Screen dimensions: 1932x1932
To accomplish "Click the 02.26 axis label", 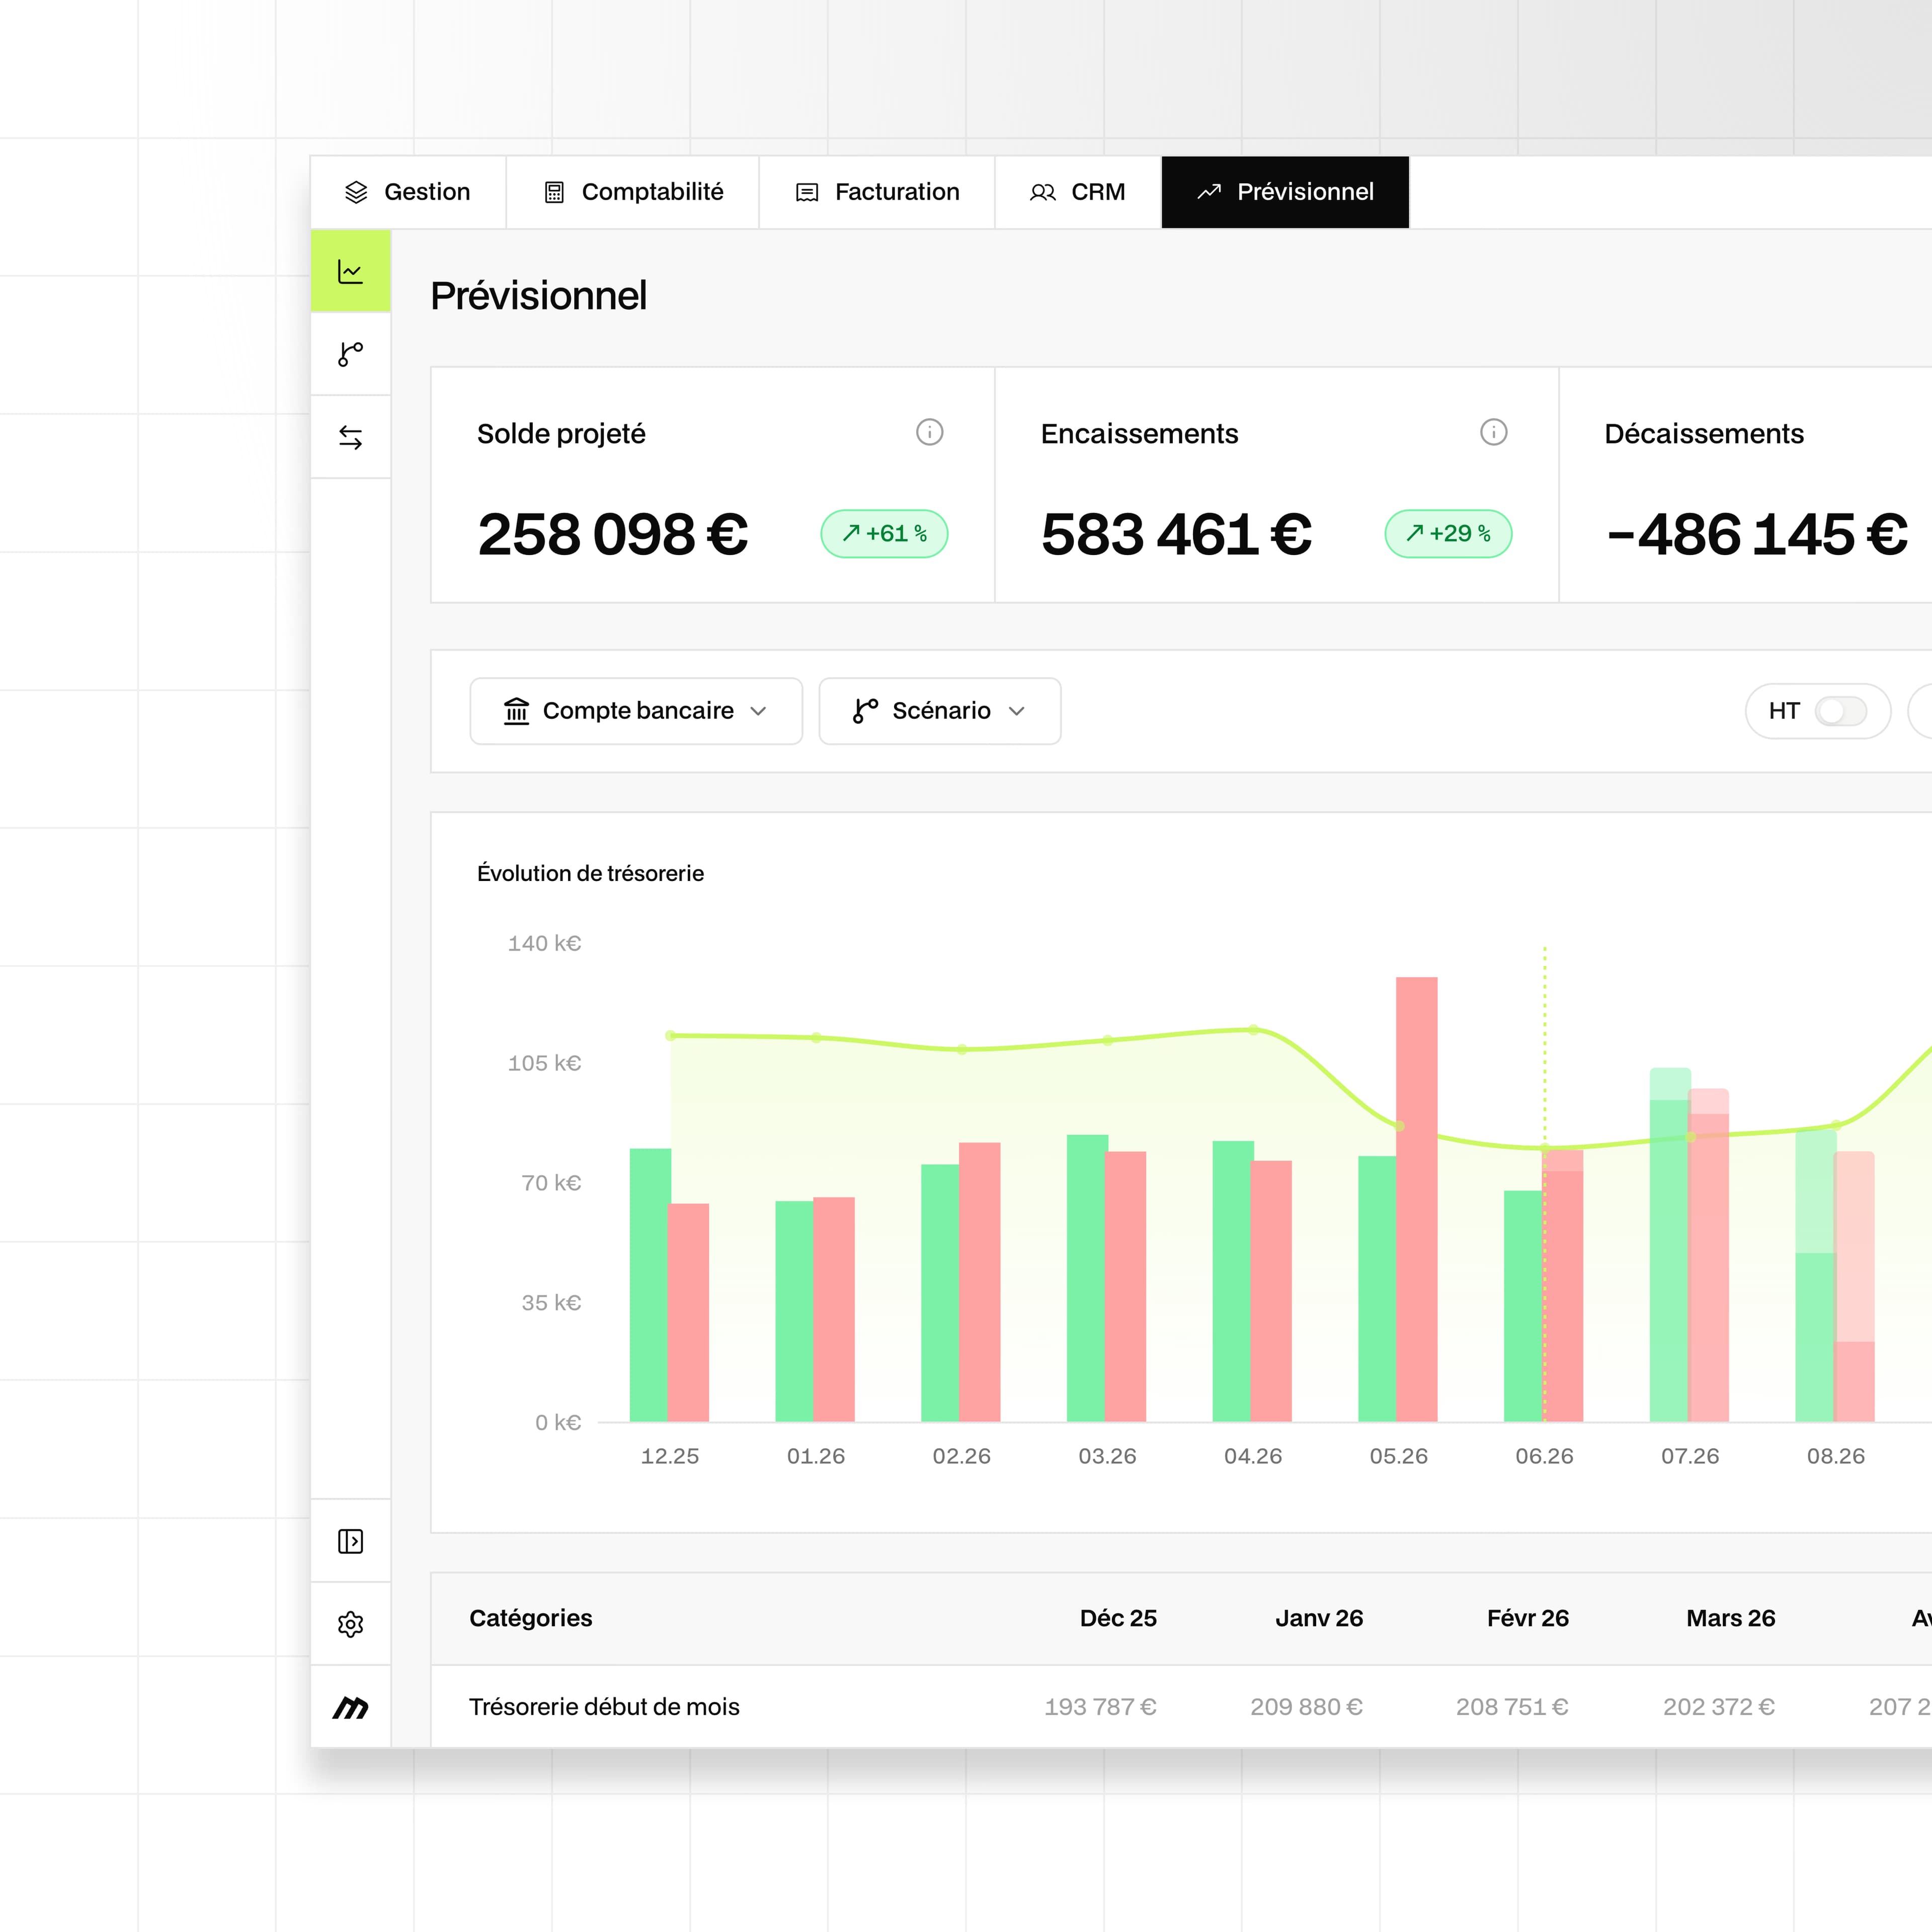I will (961, 1456).
